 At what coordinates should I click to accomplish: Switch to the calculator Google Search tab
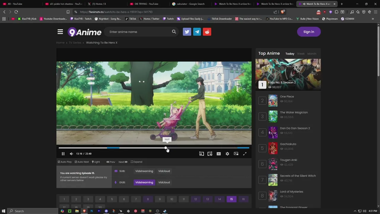(x=191, y=4)
